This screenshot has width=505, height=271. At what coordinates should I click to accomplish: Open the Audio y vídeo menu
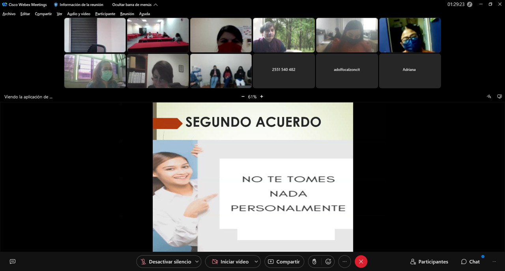[79, 14]
